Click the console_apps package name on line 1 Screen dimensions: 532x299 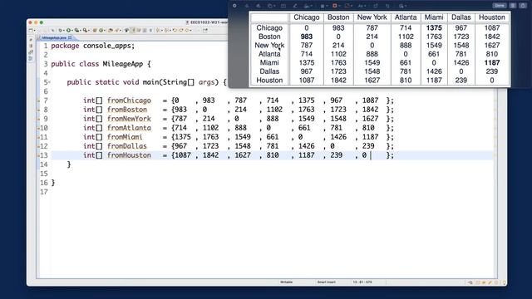click(x=107, y=46)
